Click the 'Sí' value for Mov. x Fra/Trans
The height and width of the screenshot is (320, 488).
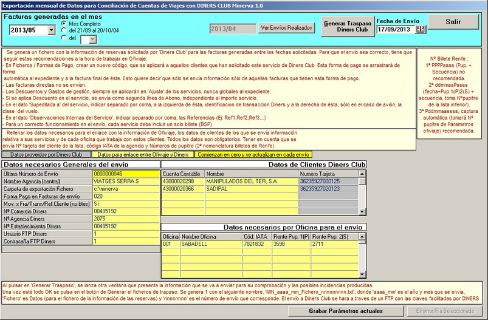[x=126, y=203]
